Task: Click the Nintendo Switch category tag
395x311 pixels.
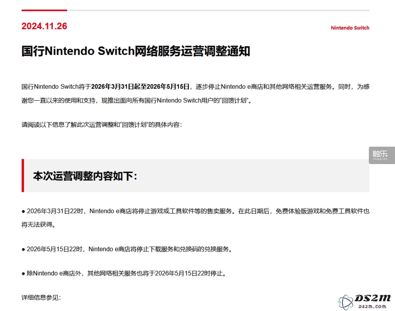Action: 350,28
